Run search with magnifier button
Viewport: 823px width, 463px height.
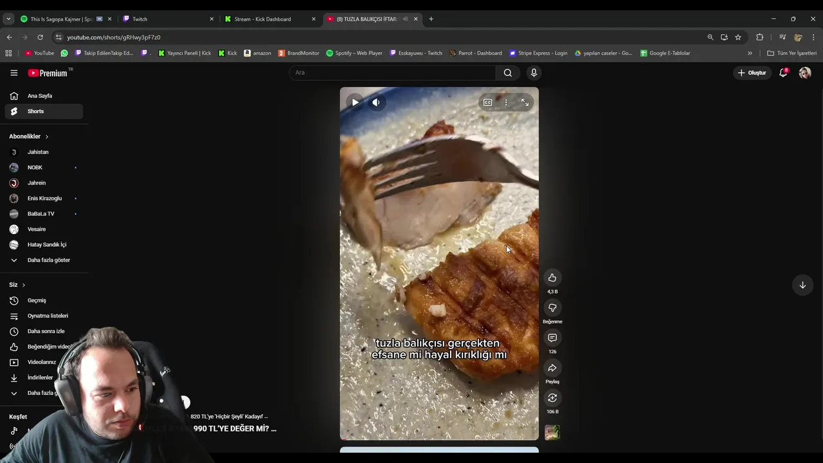[508, 73]
